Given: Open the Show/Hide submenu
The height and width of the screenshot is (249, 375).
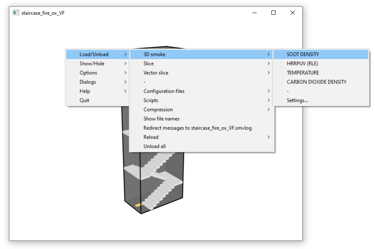Looking at the screenshot, I should [x=97, y=63].
